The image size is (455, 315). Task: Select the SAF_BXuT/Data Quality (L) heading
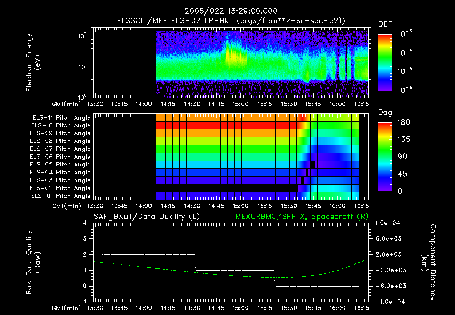[147, 217]
